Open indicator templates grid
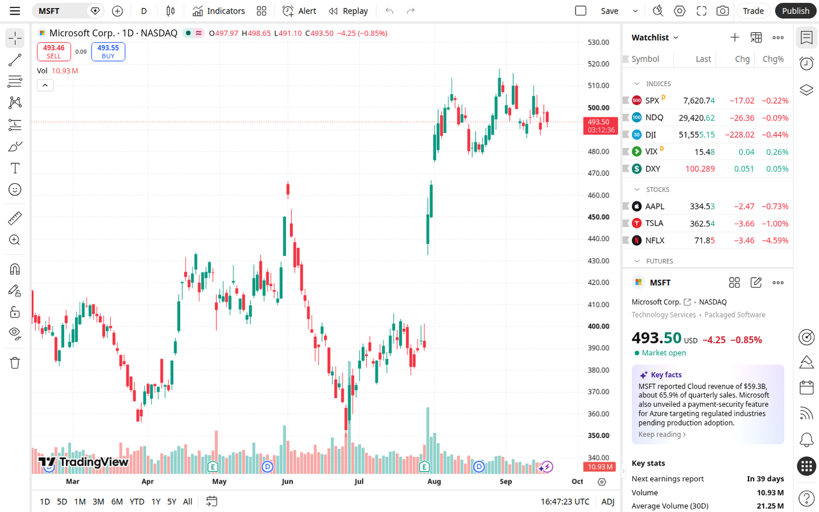819x512 pixels. click(262, 11)
